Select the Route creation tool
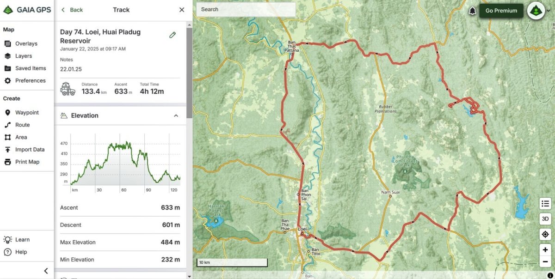 click(x=20, y=125)
